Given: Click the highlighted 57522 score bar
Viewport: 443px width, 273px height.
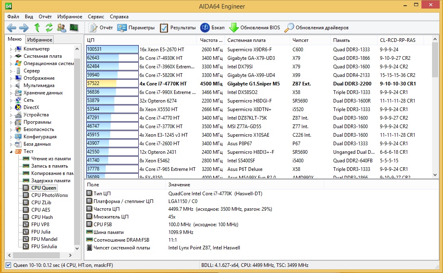Looking at the screenshot, I should point(112,83).
